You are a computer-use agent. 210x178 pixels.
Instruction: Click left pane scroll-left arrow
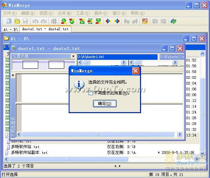pyautogui.click(x=80, y=63)
